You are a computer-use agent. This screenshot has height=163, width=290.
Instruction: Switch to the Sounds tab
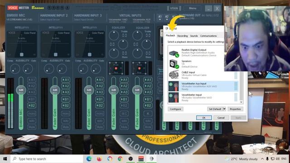pos(194,36)
